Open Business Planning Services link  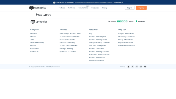(x=99, y=52)
